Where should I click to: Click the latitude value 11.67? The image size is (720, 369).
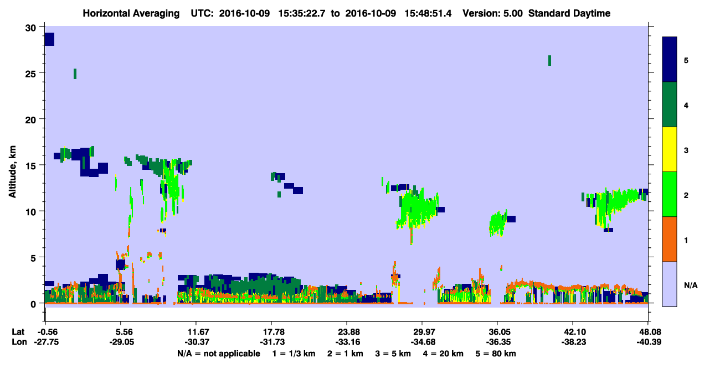tap(196, 331)
